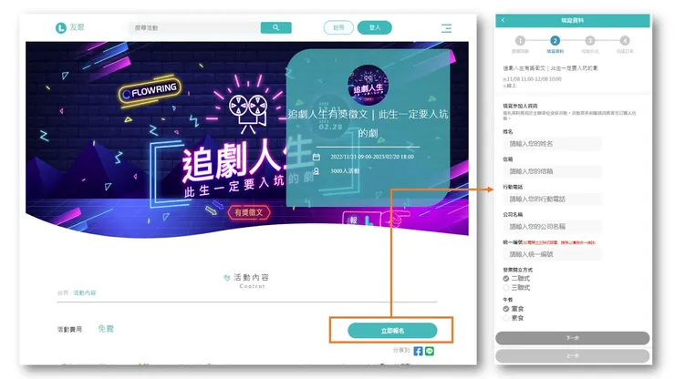Viewport: 675px width, 379px height.
Task: Click the 友願 logo icon
Action: tap(61, 28)
